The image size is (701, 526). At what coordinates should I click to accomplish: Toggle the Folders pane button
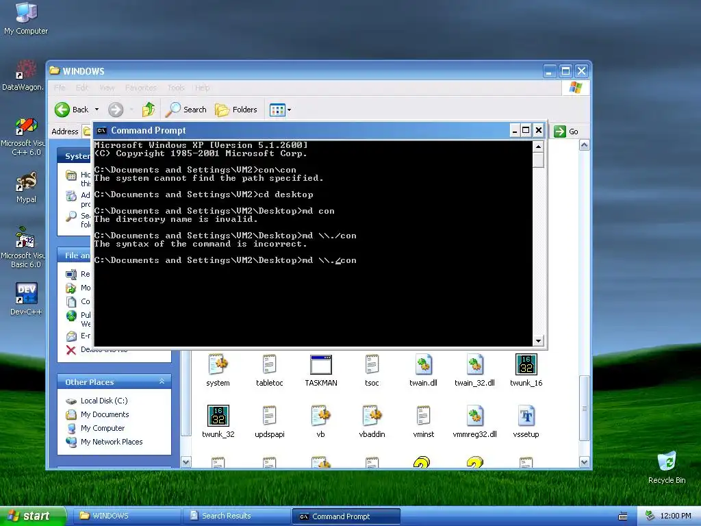pos(236,110)
